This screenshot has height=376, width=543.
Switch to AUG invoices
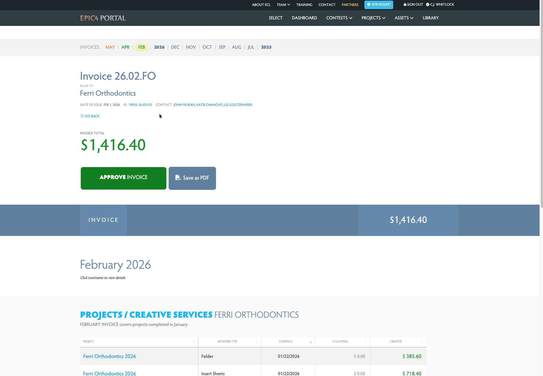[x=237, y=47]
